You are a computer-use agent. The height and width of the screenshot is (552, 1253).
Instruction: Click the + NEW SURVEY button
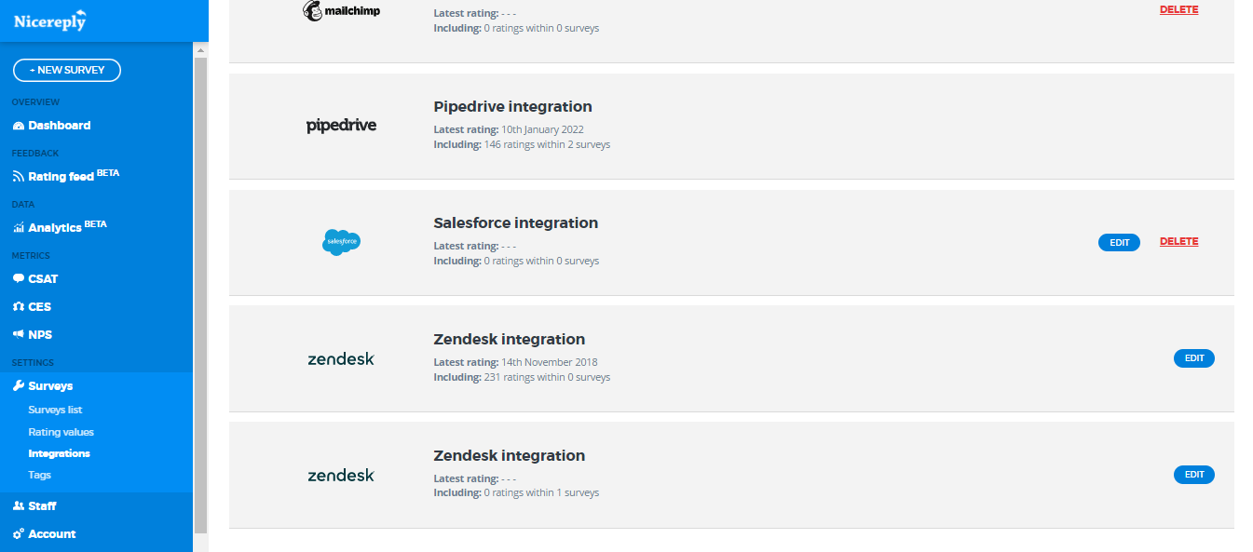[x=67, y=70]
